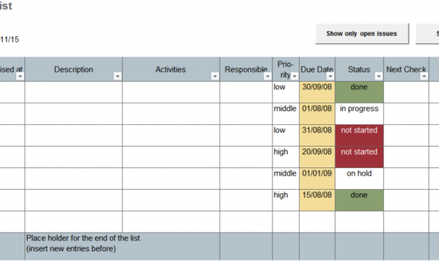Select not started status for 20/09/08 row
Screen dimensions: 439x265
(x=359, y=157)
